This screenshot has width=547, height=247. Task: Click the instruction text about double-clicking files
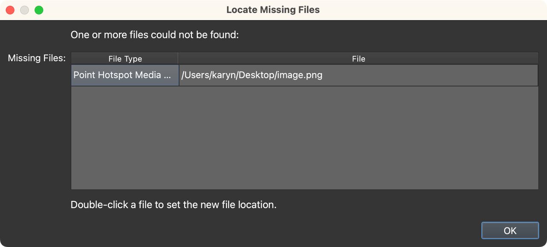click(x=174, y=204)
